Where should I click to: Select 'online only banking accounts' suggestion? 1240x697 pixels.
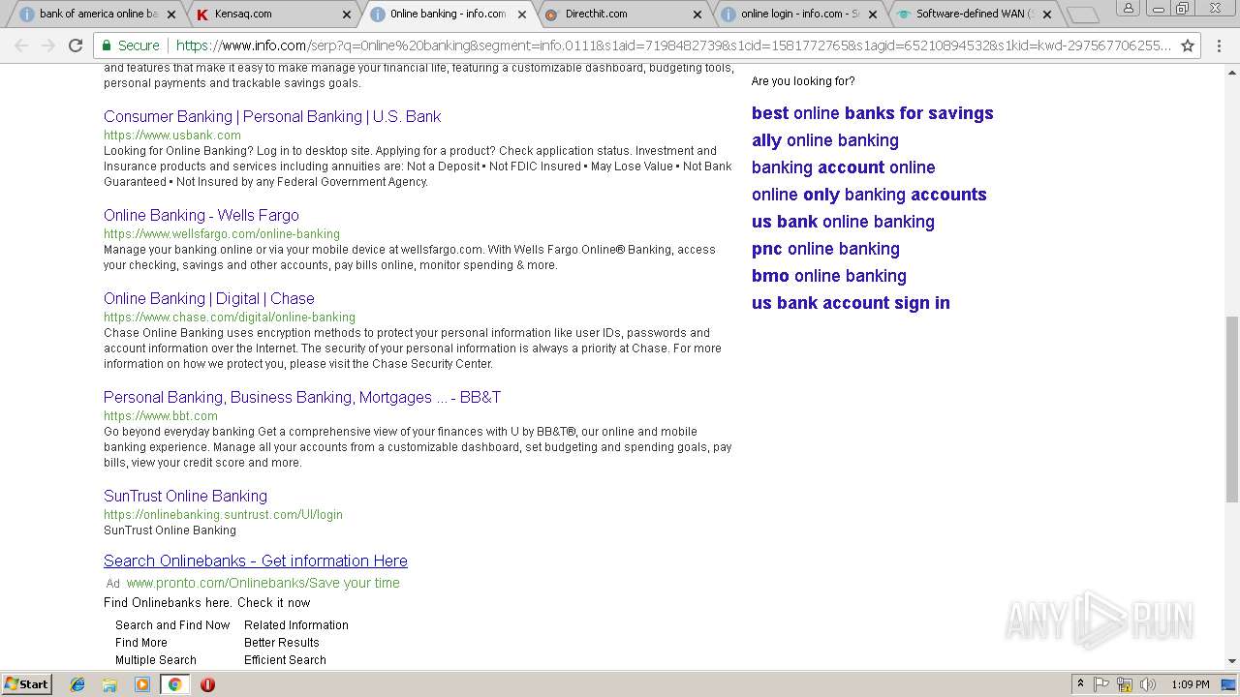coord(869,195)
